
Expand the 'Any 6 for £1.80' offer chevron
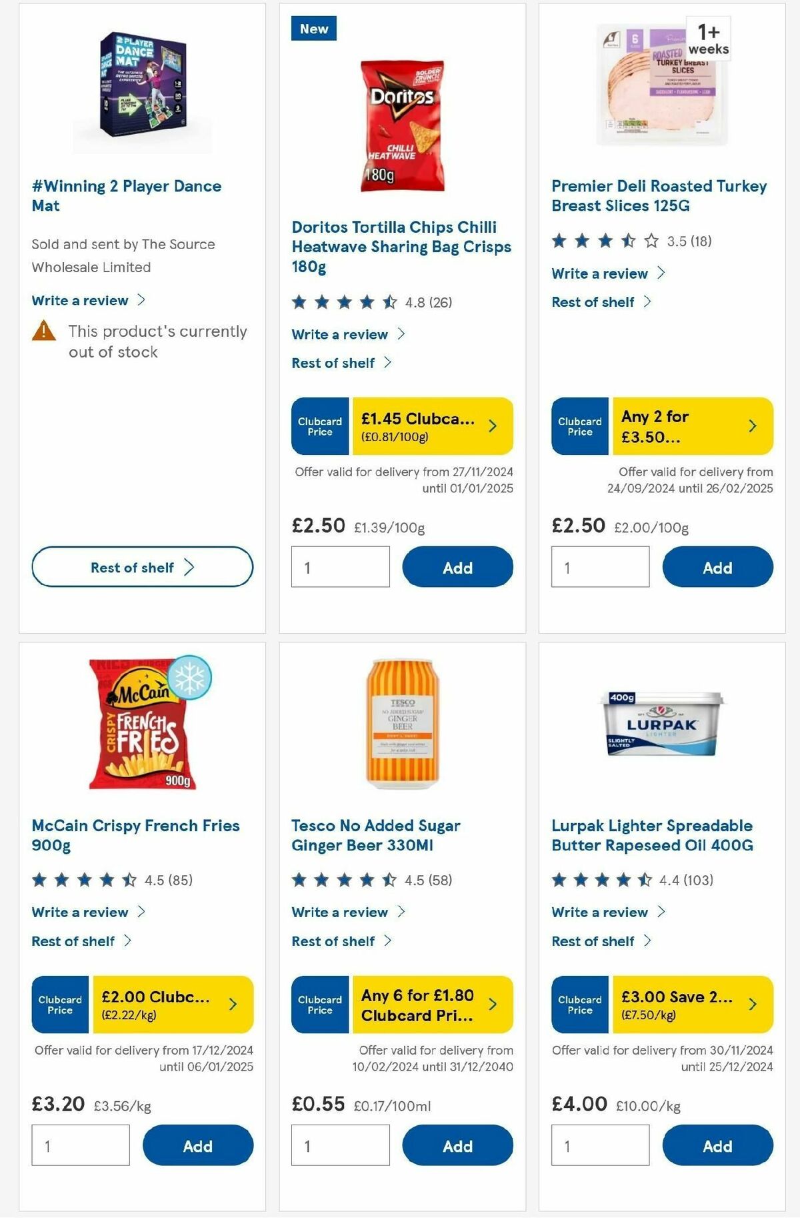(x=493, y=1004)
